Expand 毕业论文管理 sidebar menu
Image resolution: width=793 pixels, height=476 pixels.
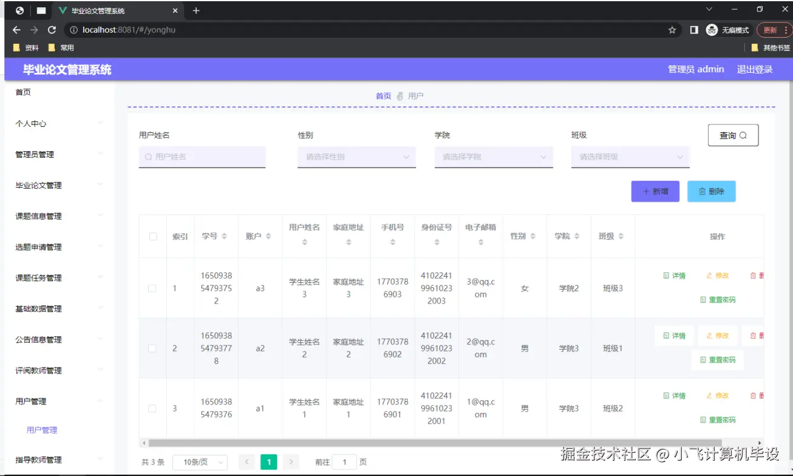(x=60, y=185)
